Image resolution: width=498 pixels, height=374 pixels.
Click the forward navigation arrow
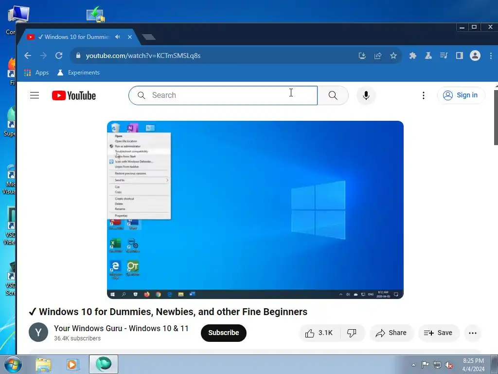click(x=43, y=56)
